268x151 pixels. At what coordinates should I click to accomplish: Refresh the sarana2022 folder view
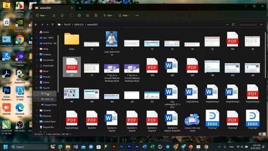(x=233, y=24)
